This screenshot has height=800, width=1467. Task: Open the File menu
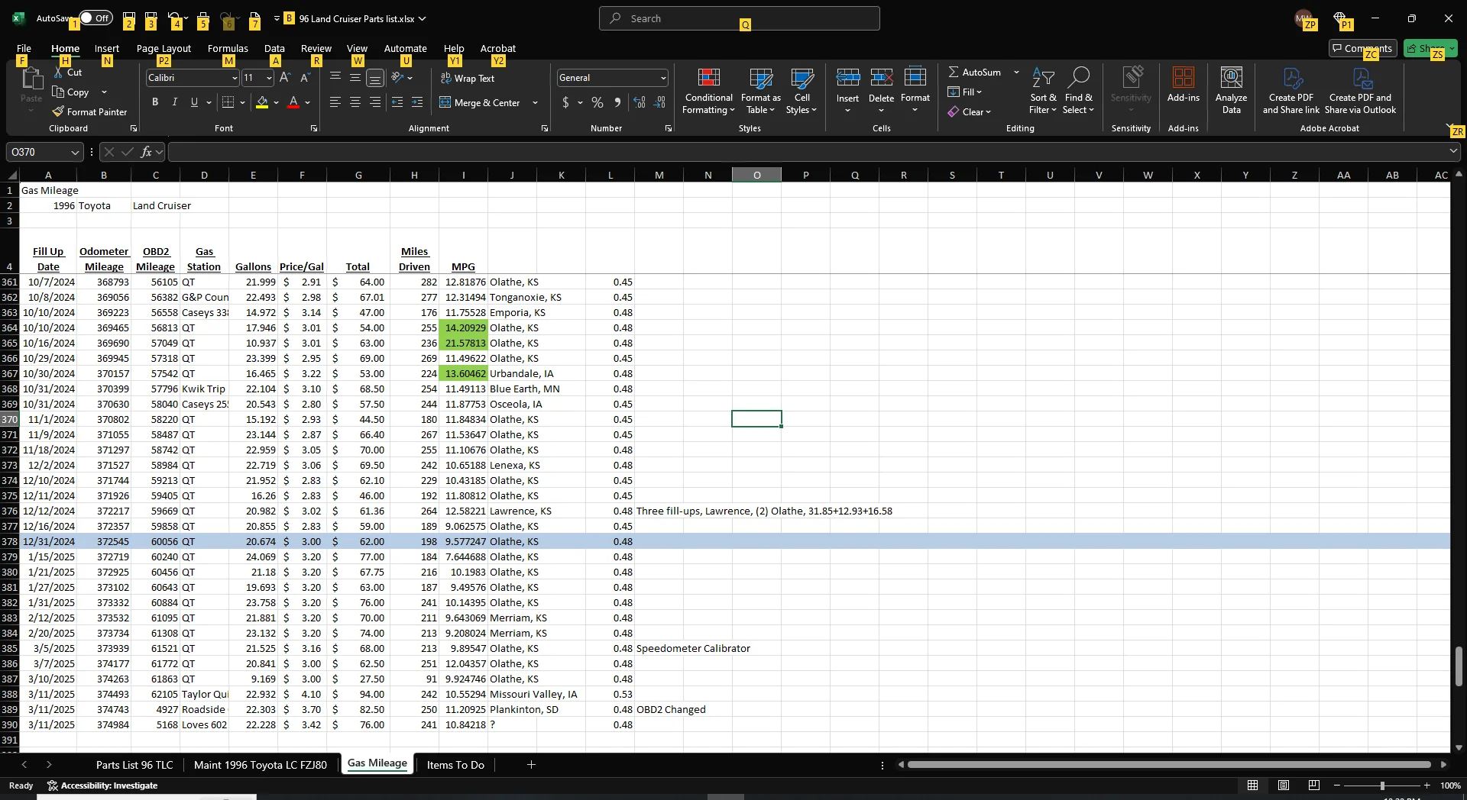point(24,48)
